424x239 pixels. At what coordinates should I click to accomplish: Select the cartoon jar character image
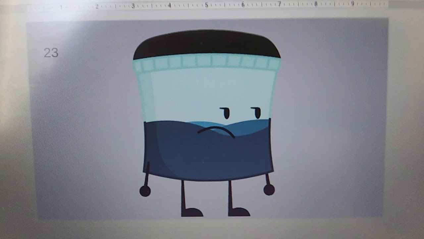tap(207, 123)
